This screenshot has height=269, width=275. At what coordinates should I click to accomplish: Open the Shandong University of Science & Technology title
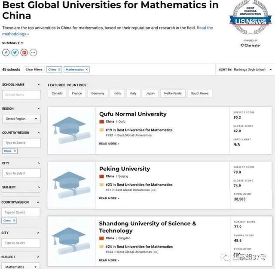click(147, 227)
